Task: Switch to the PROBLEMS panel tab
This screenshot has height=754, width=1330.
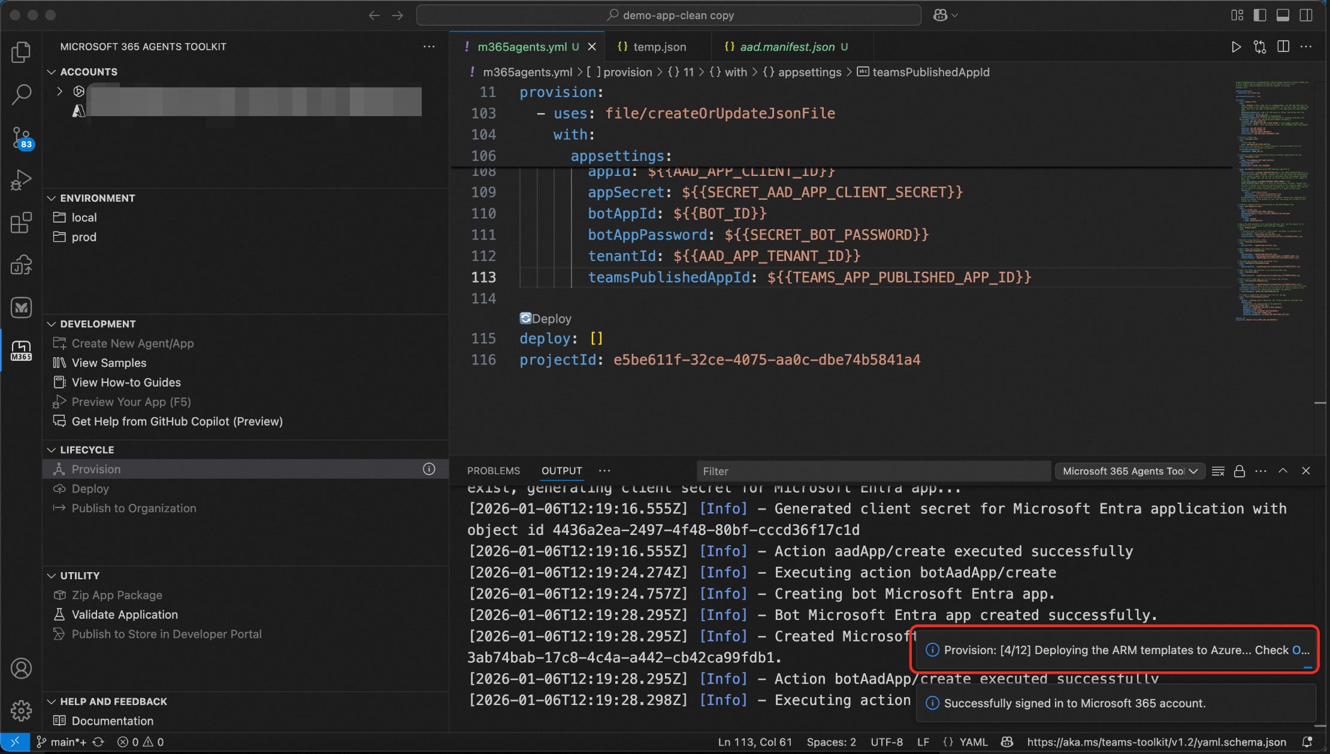Action: (x=493, y=471)
